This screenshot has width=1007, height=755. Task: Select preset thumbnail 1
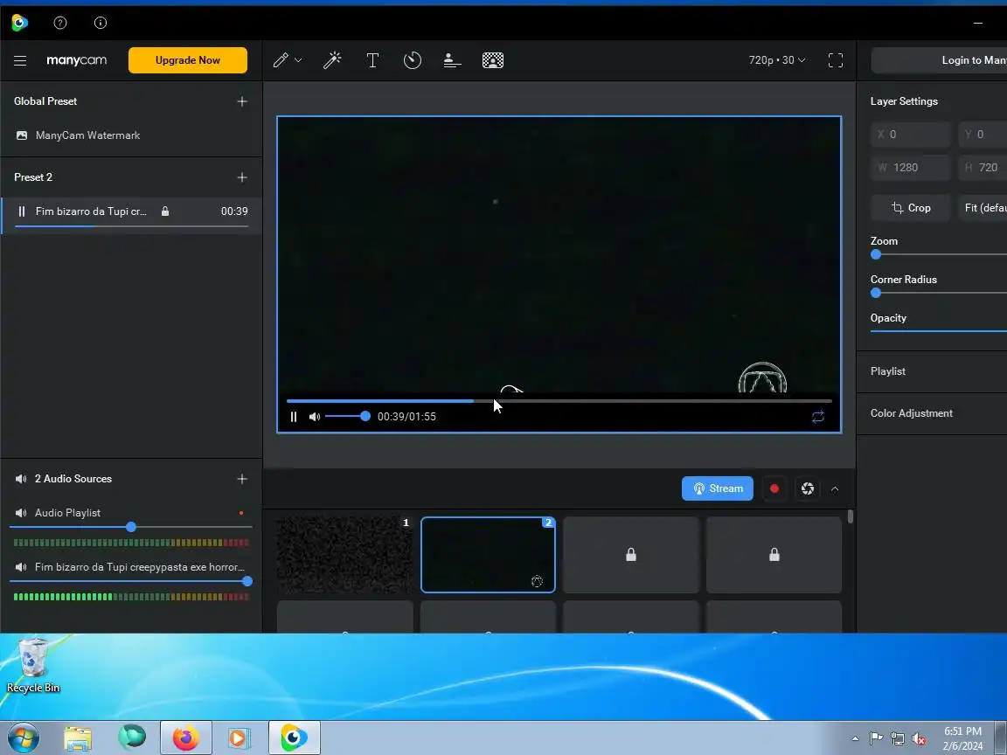(x=345, y=555)
